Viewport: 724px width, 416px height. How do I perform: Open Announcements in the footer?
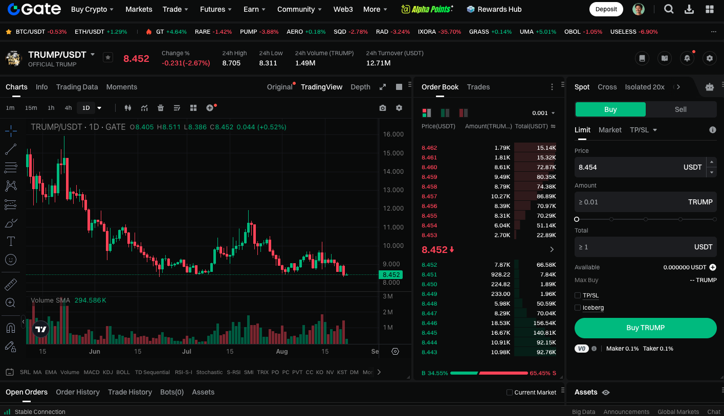(x=626, y=412)
